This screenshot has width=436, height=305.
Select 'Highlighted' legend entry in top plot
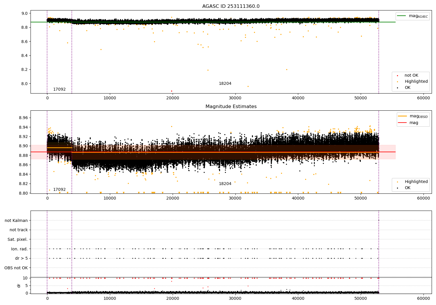(416, 82)
